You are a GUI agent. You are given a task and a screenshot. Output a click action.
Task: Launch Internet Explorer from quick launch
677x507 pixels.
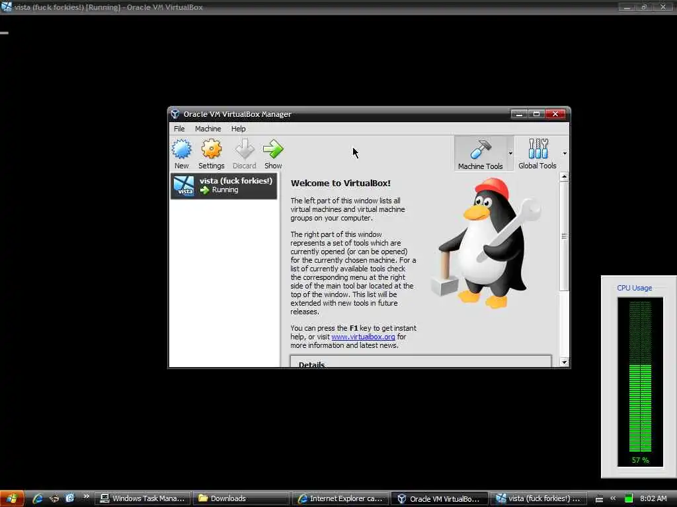[38, 498]
